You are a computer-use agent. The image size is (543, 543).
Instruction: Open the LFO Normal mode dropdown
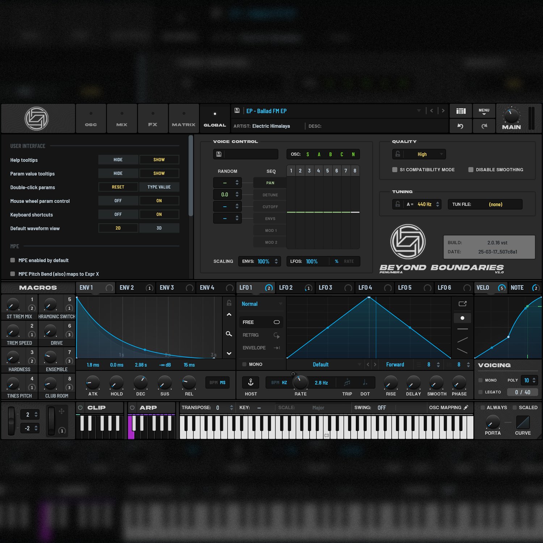pos(262,304)
